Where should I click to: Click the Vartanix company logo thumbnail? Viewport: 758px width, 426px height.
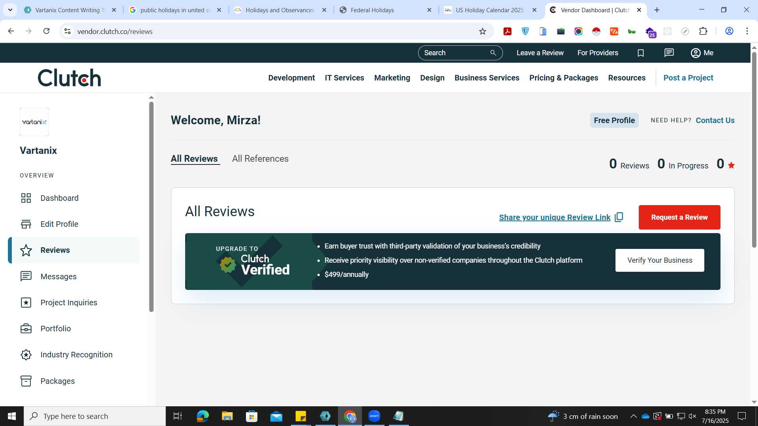[x=34, y=122]
